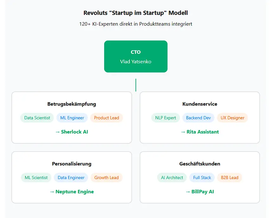Viewport: 272px width, 218px height.
Task: Click the B2B Lead tag
Action: point(230,178)
